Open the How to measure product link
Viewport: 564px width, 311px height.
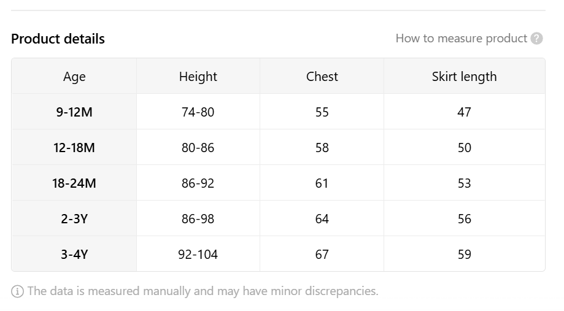pyautogui.click(x=461, y=39)
